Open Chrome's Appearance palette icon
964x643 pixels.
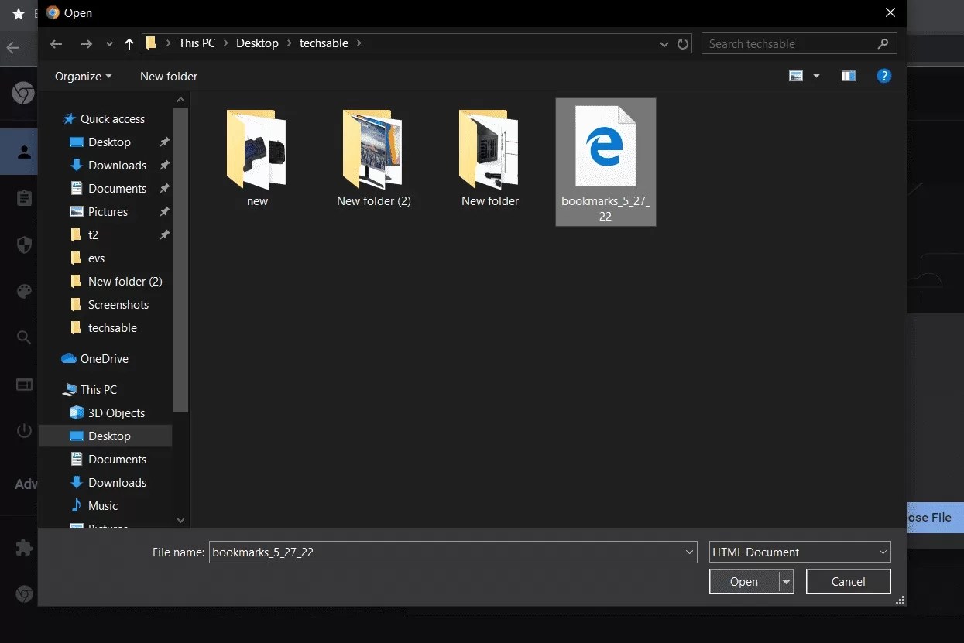pyautogui.click(x=23, y=291)
